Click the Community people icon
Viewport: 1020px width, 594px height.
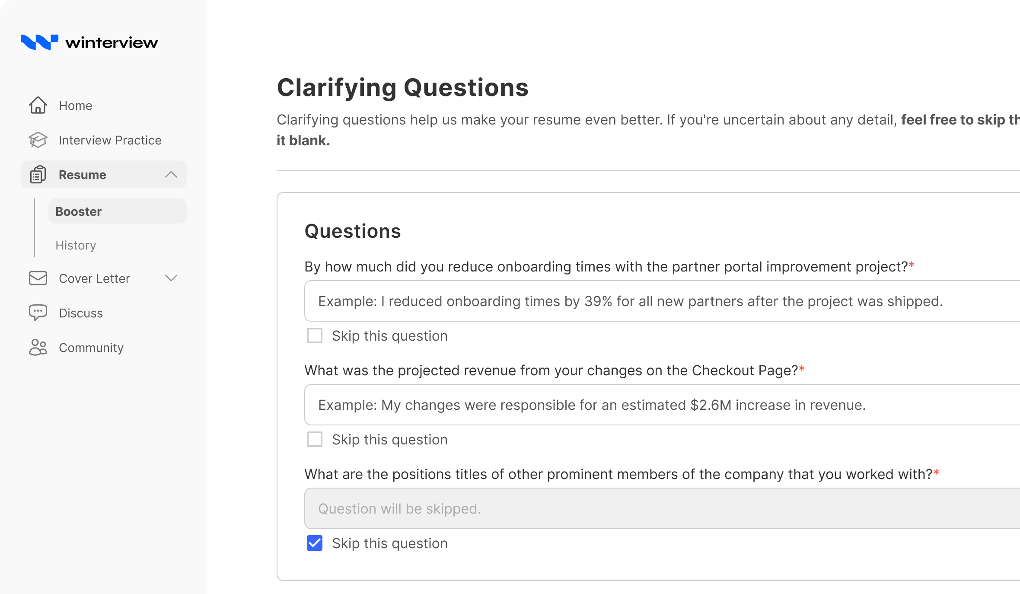coord(38,348)
